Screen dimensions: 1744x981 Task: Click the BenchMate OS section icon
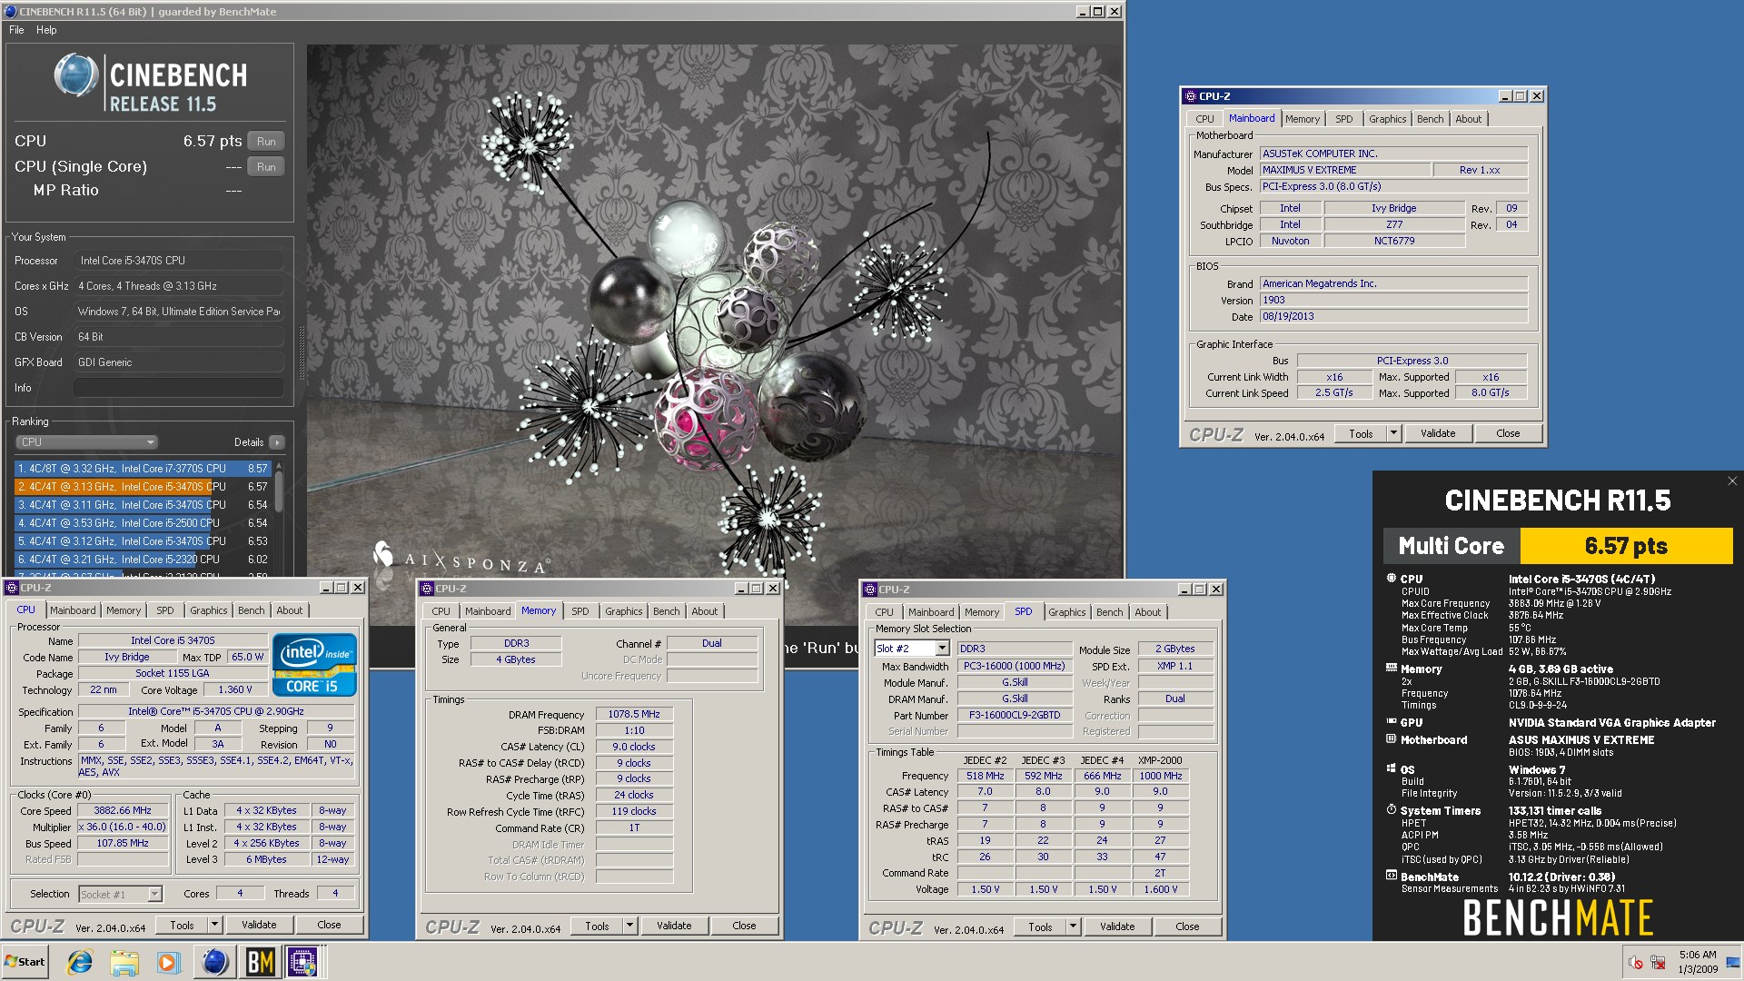[x=1391, y=768]
